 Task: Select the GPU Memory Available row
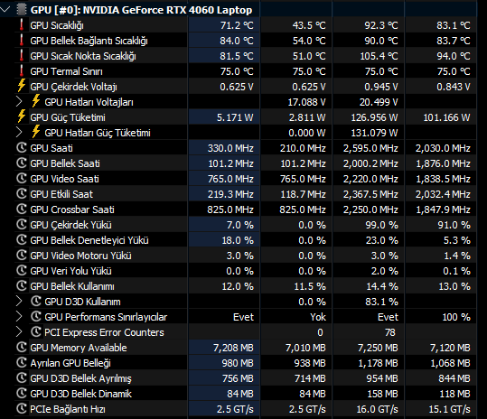click(246, 348)
